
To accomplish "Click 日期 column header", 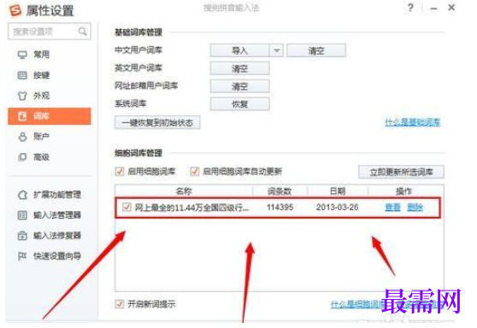I will click(338, 190).
